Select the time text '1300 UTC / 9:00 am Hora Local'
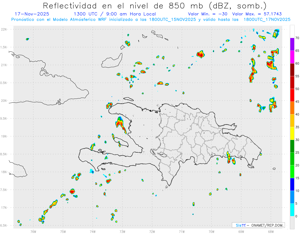This screenshot has width=304, height=235. (115, 14)
